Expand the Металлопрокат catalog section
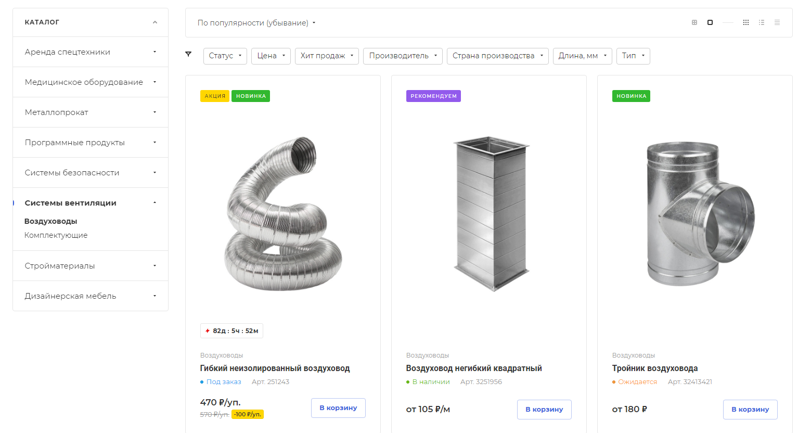This screenshot has height=433, width=798. pos(91,112)
